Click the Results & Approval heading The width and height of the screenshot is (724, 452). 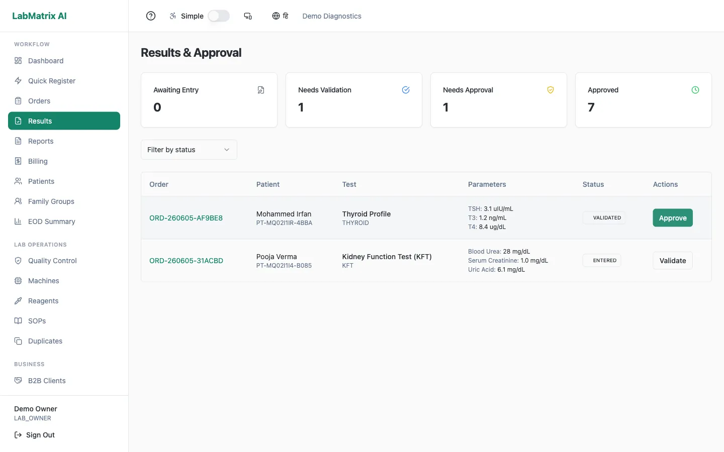click(x=191, y=53)
